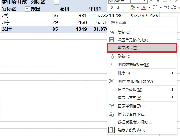Select the cell with value 881
The height and width of the screenshot is (136, 180).
[73, 16]
